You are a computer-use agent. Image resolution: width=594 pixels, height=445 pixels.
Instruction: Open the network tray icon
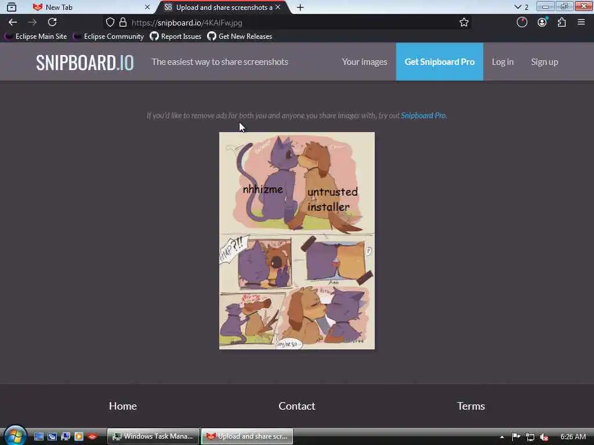pyautogui.click(x=530, y=437)
